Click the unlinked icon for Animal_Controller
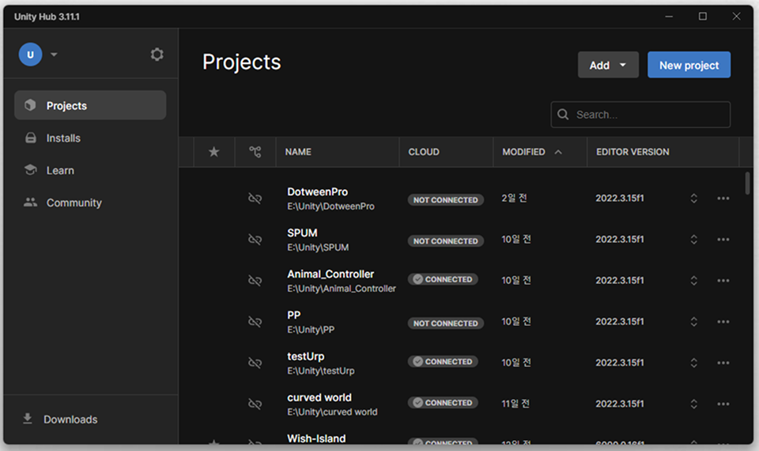The image size is (759, 451). (255, 280)
